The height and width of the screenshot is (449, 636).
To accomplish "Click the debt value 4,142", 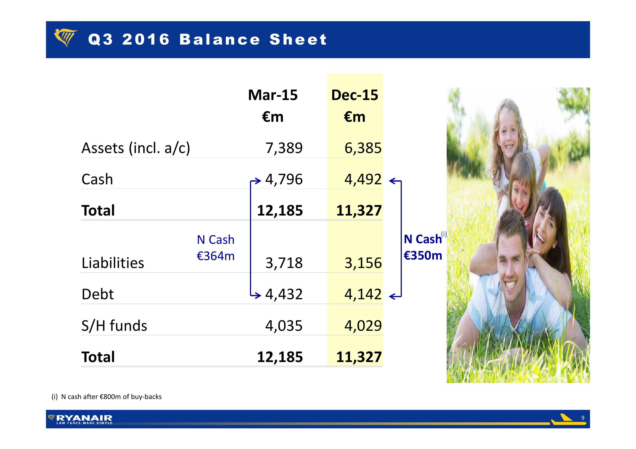I will point(363,294).
